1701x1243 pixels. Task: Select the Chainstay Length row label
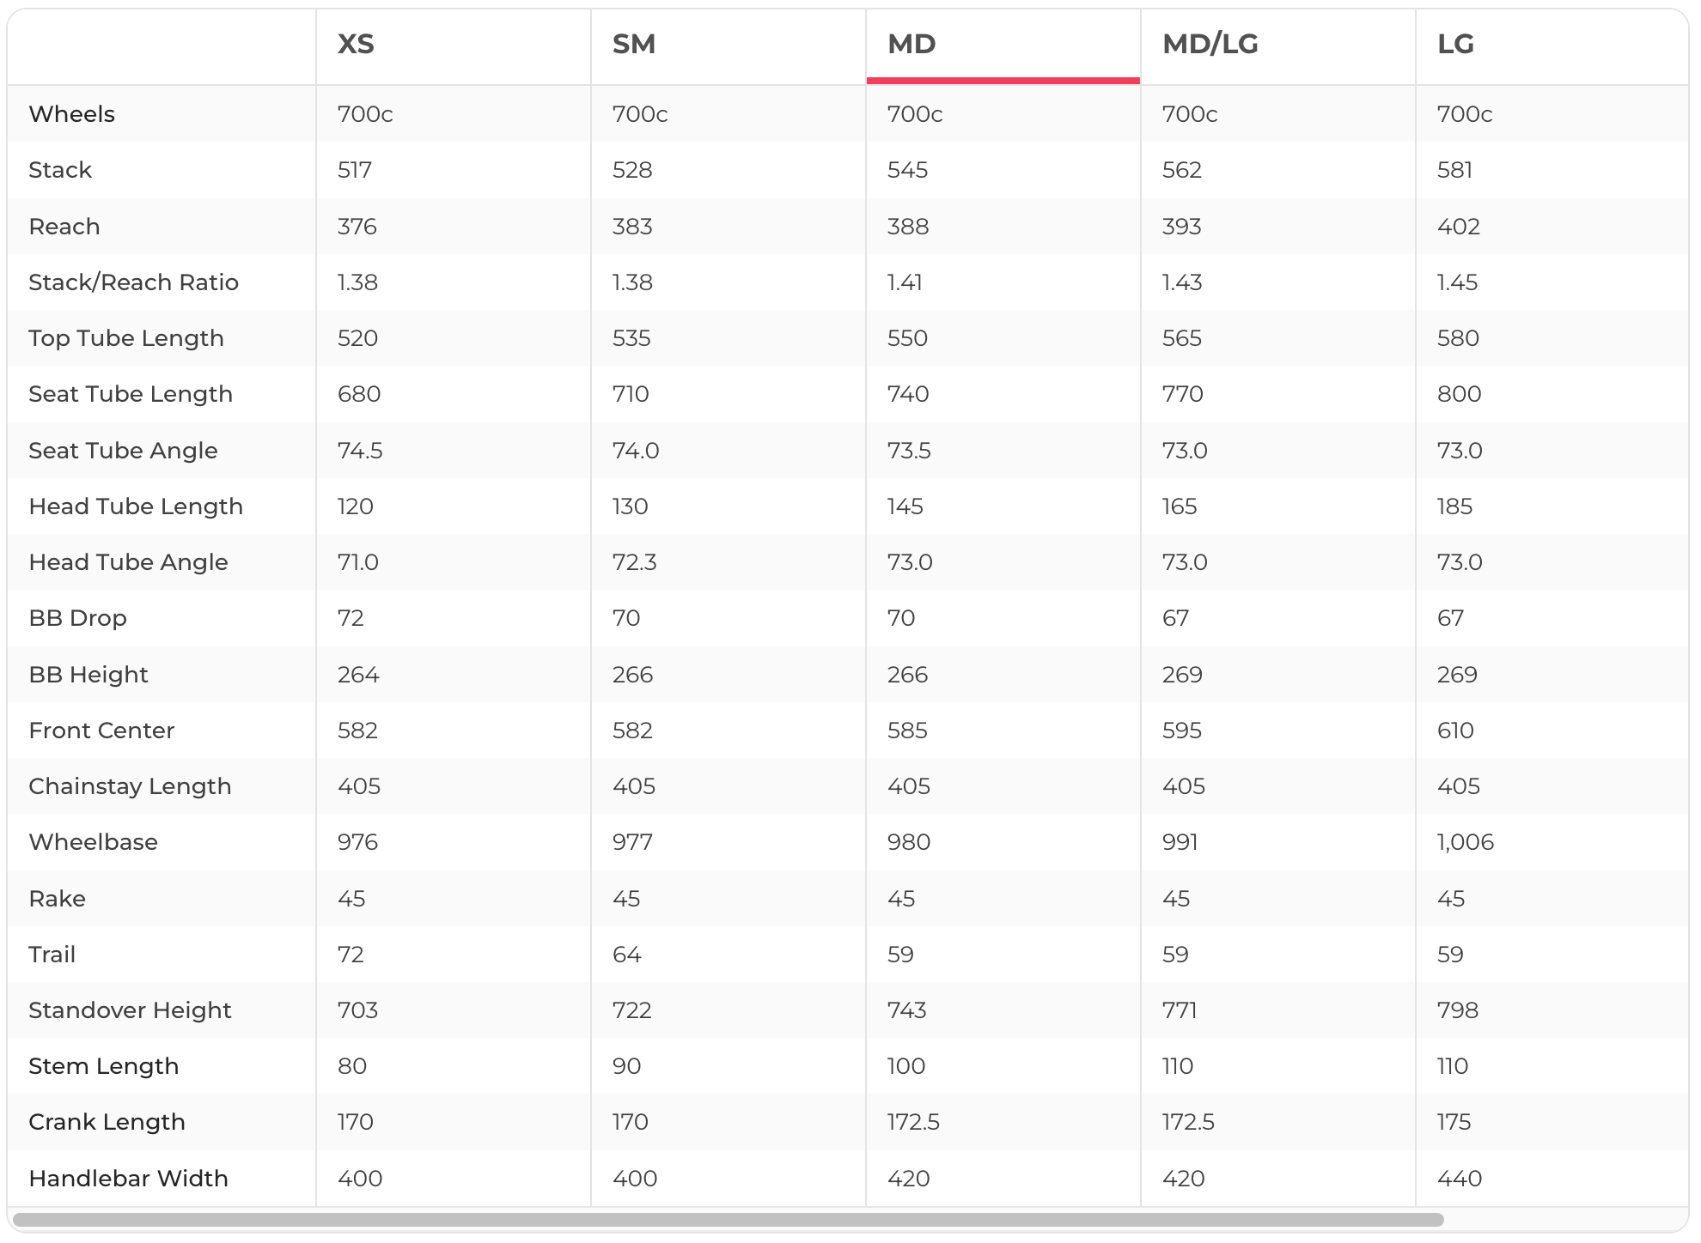130,786
